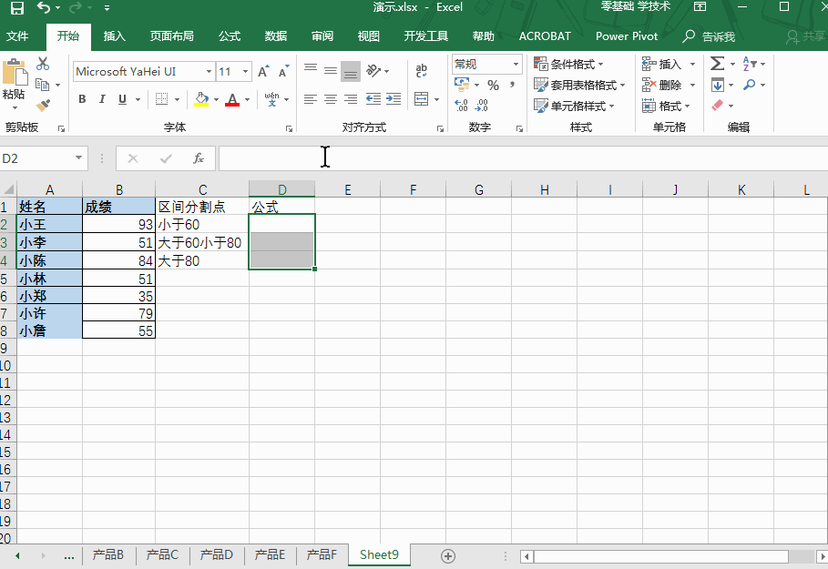Increase indent of cell contents
The width and height of the screenshot is (828, 569).
394,98
